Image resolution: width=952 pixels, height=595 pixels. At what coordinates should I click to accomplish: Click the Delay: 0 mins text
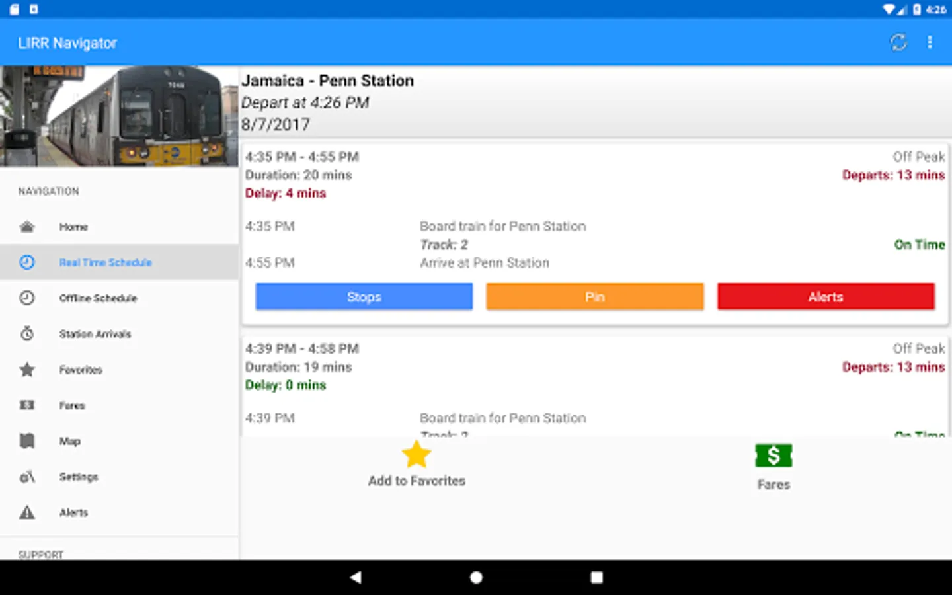click(286, 385)
